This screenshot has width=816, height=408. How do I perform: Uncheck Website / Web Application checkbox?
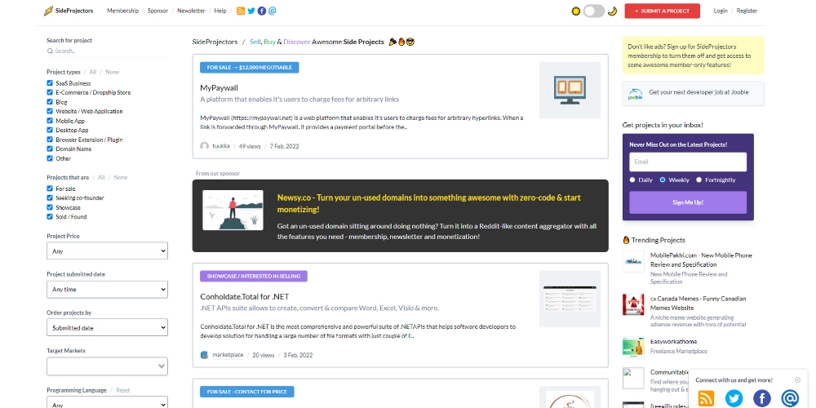click(x=50, y=111)
